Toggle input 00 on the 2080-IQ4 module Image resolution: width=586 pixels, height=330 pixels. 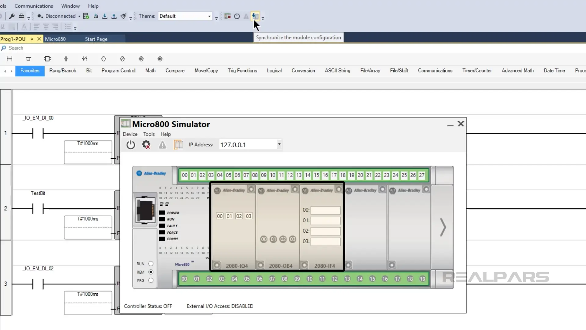click(220, 216)
